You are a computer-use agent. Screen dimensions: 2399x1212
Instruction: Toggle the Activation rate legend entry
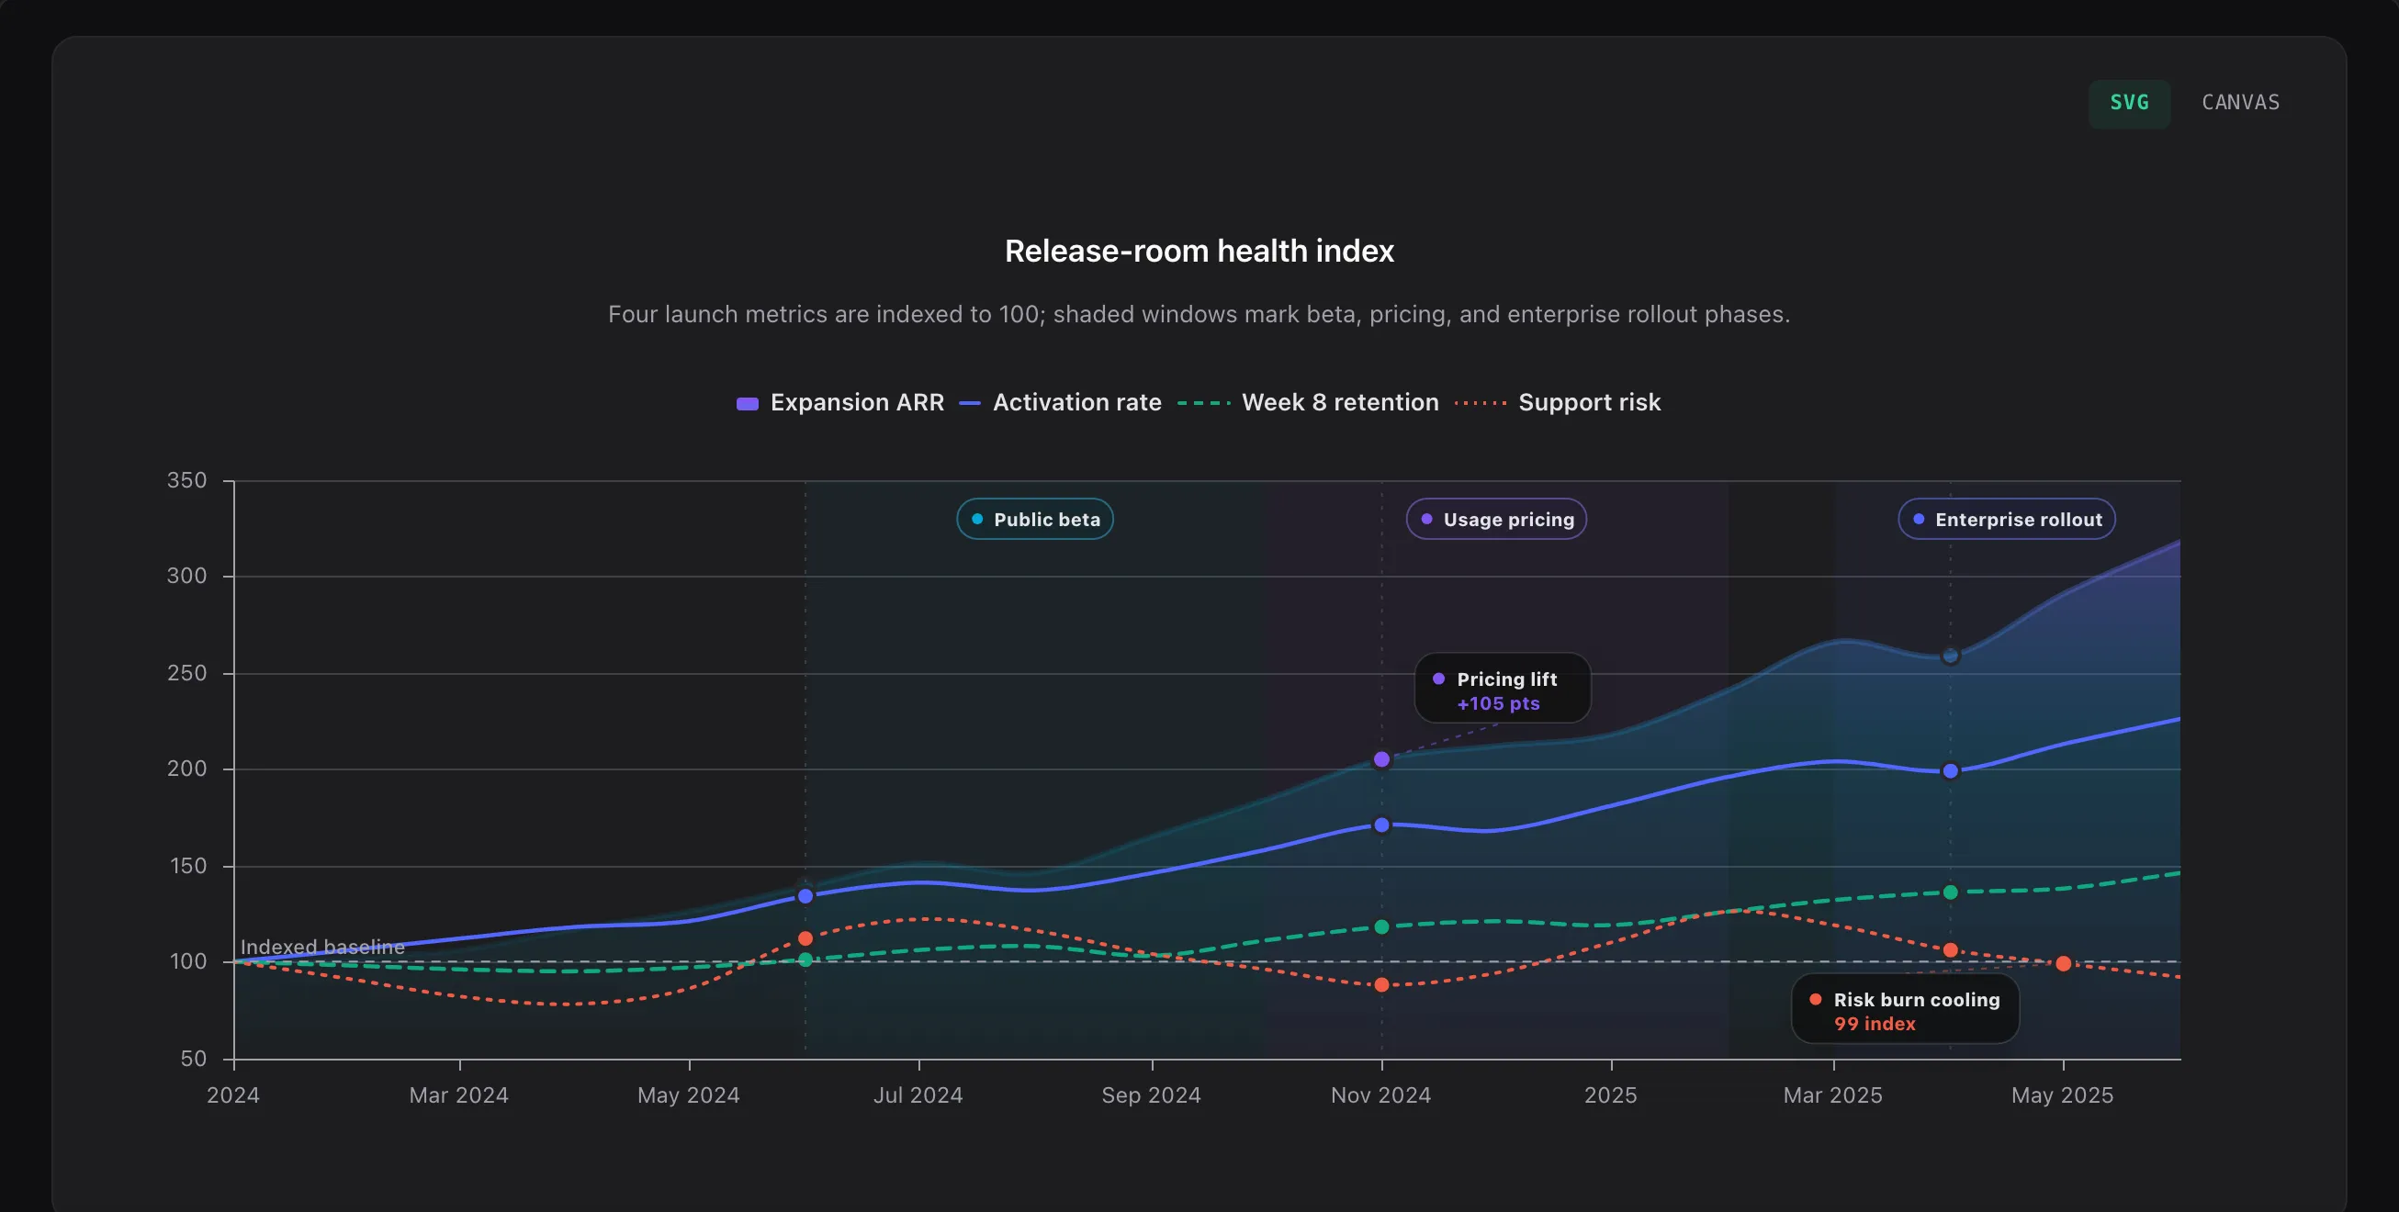[1060, 403]
